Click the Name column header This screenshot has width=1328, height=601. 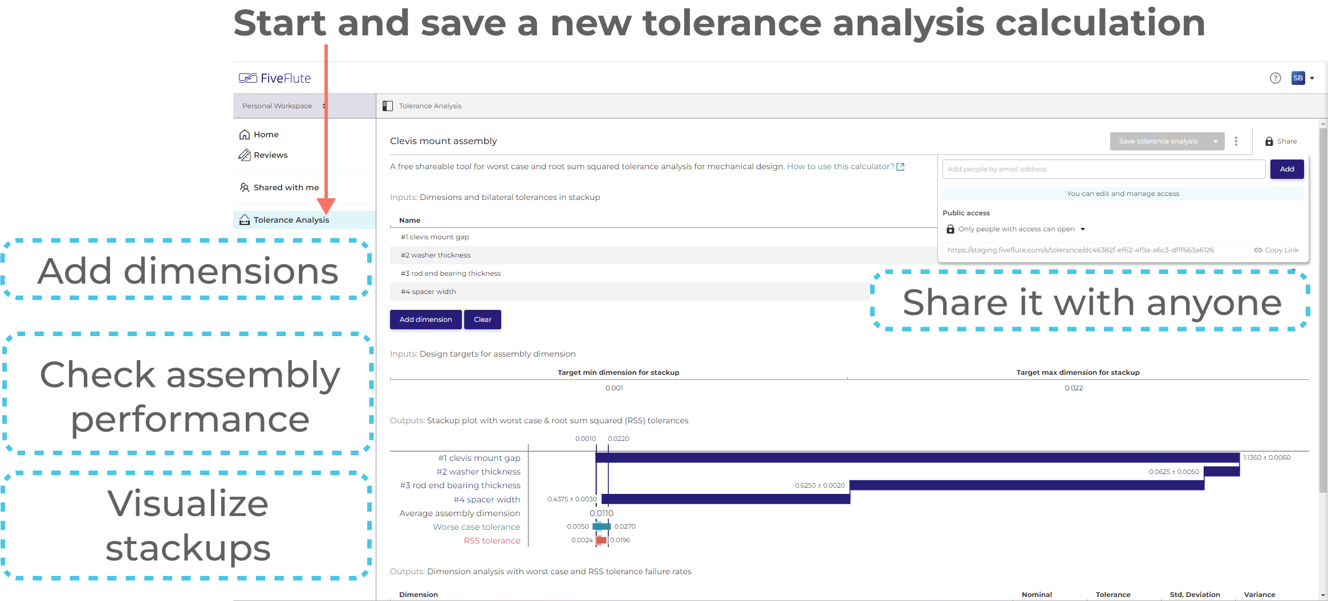coord(409,220)
